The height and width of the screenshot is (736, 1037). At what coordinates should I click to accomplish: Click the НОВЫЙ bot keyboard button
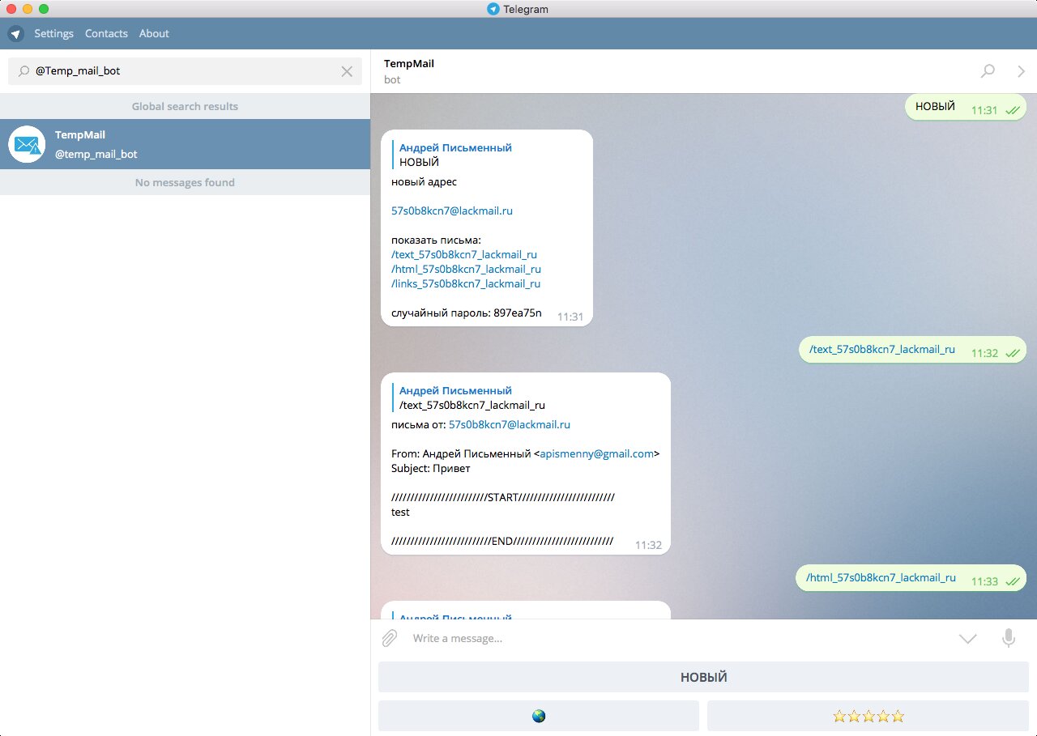(703, 677)
